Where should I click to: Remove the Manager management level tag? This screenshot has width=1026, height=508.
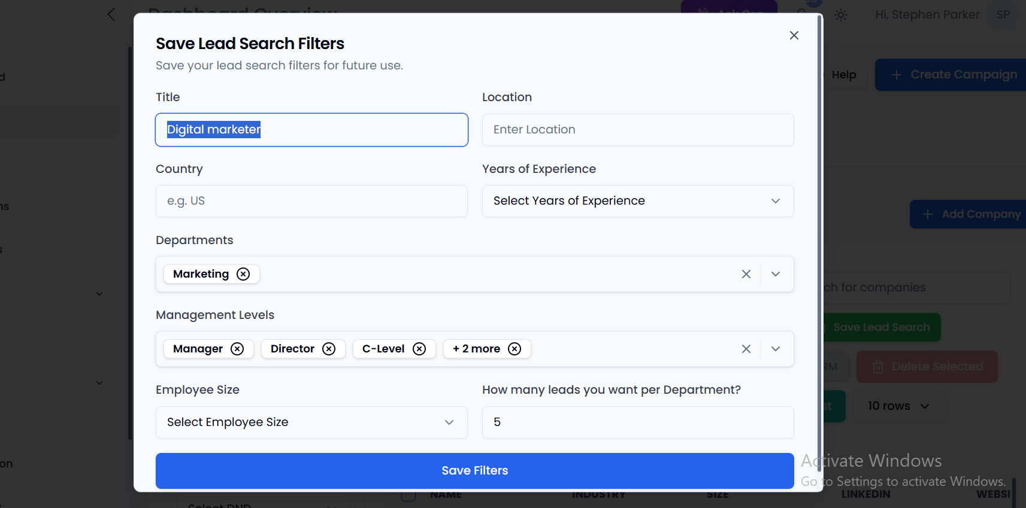(x=237, y=349)
